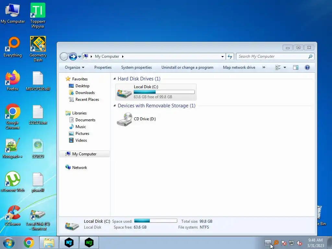The image size is (332, 249).
Task: Select the Firefox desktop shortcut
Action: pyautogui.click(x=13, y=80)
